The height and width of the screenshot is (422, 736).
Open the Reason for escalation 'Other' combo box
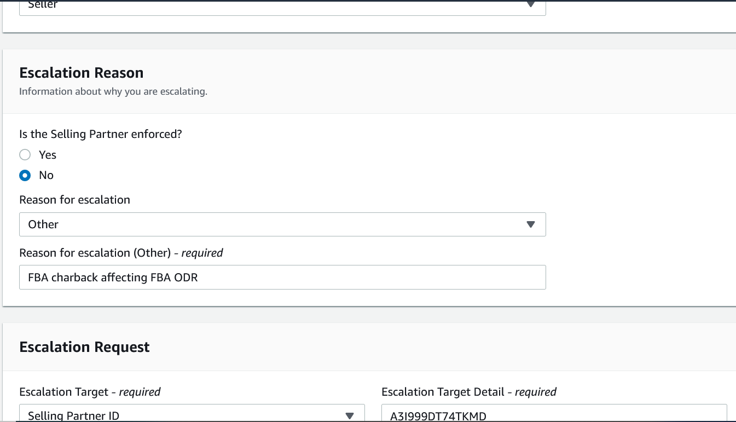274,224
